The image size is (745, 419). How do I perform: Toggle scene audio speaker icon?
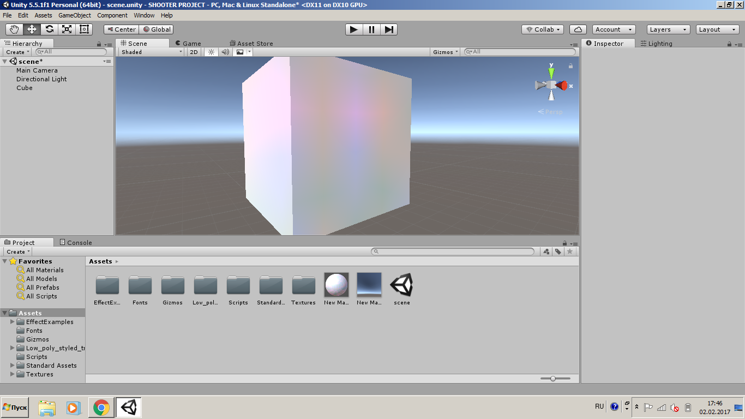225,52
